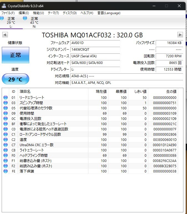The height and width of the screenshot is (214, 187).
Task: Select the UltraDMA CRC エラー数 attribute name
Action: point(37,145)
